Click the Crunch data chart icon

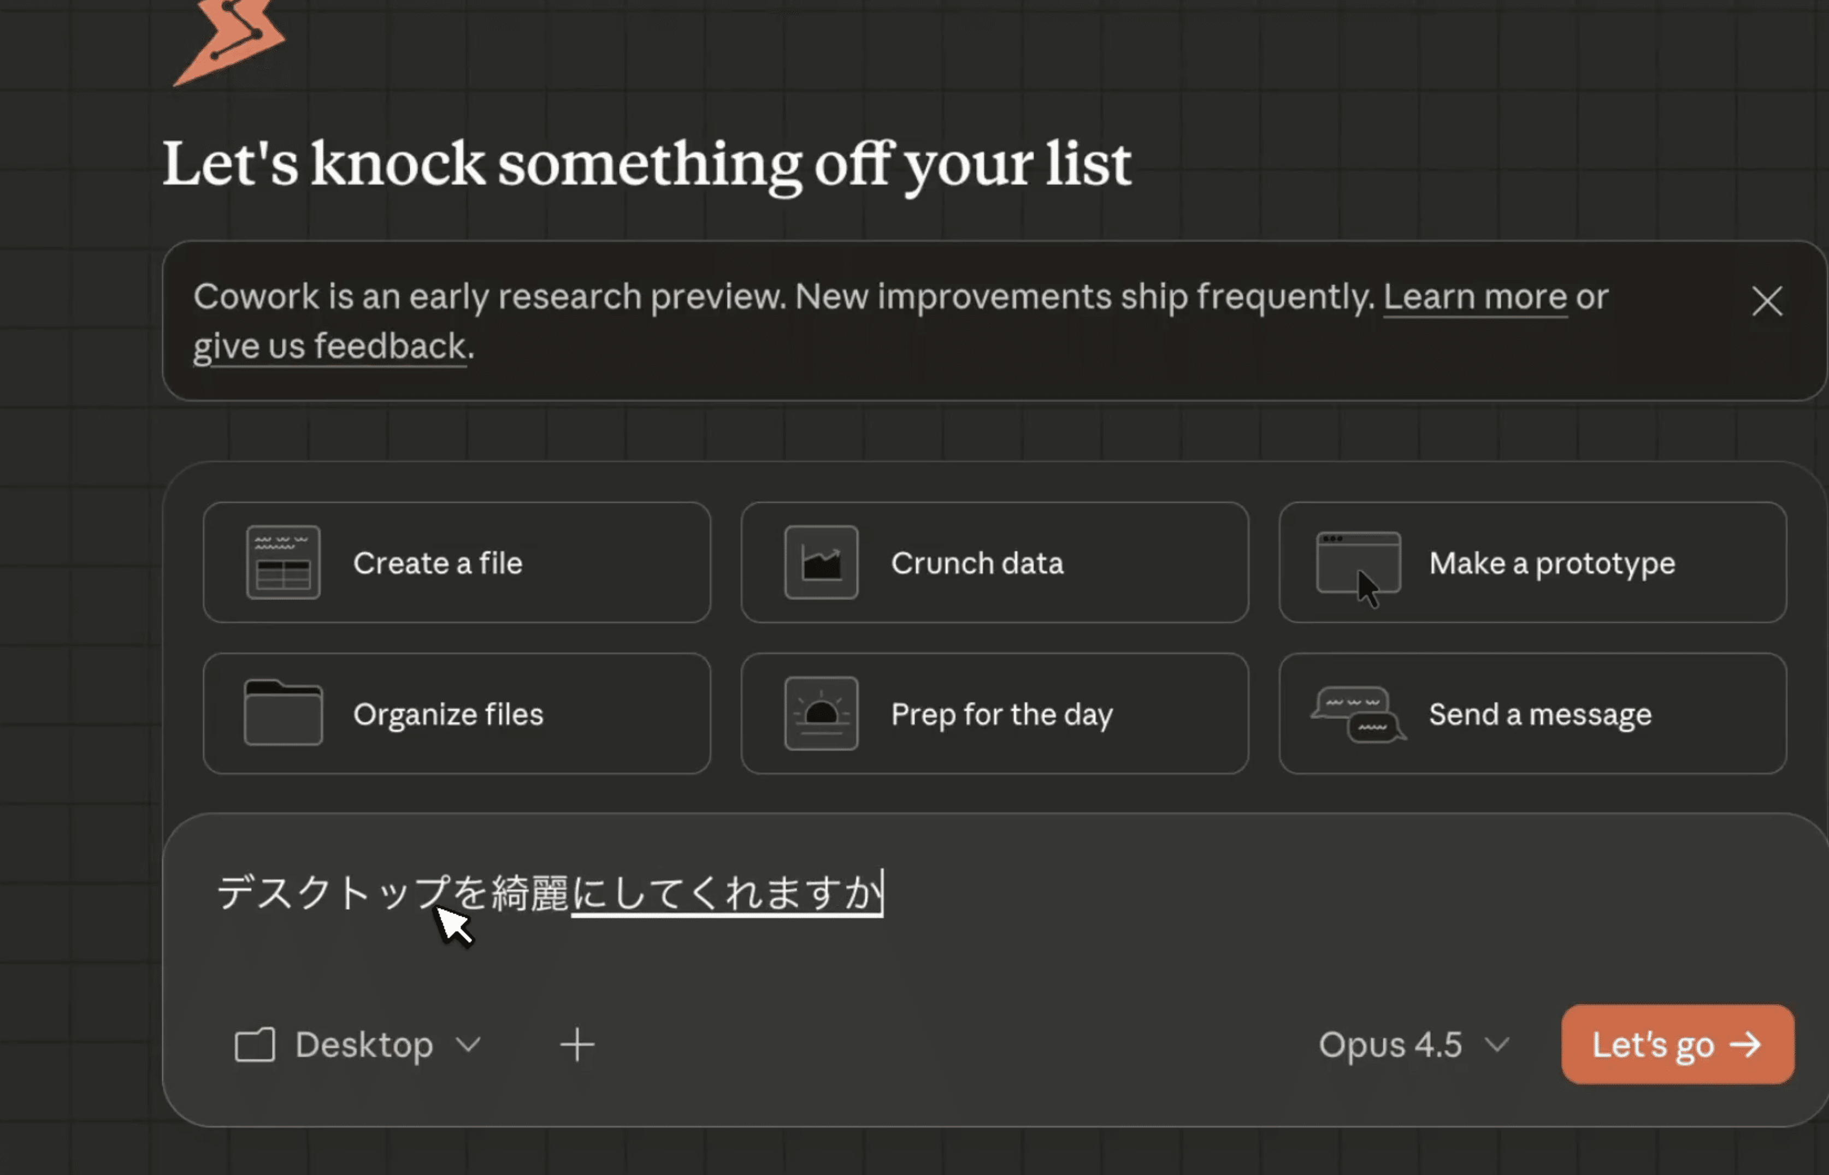821,562
